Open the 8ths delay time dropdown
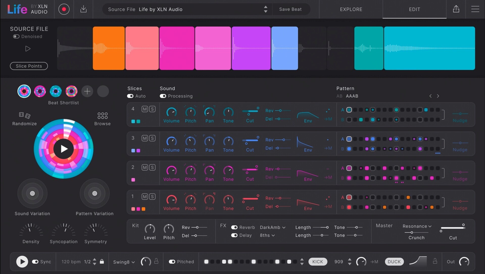485x274 pixels. [267, 235]
